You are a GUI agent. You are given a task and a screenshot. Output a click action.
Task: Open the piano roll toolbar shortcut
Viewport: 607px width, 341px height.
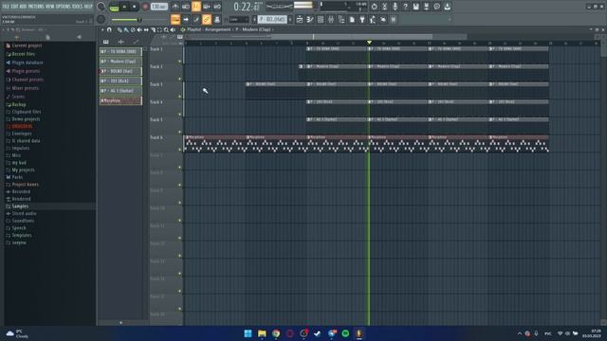[310, 19]
